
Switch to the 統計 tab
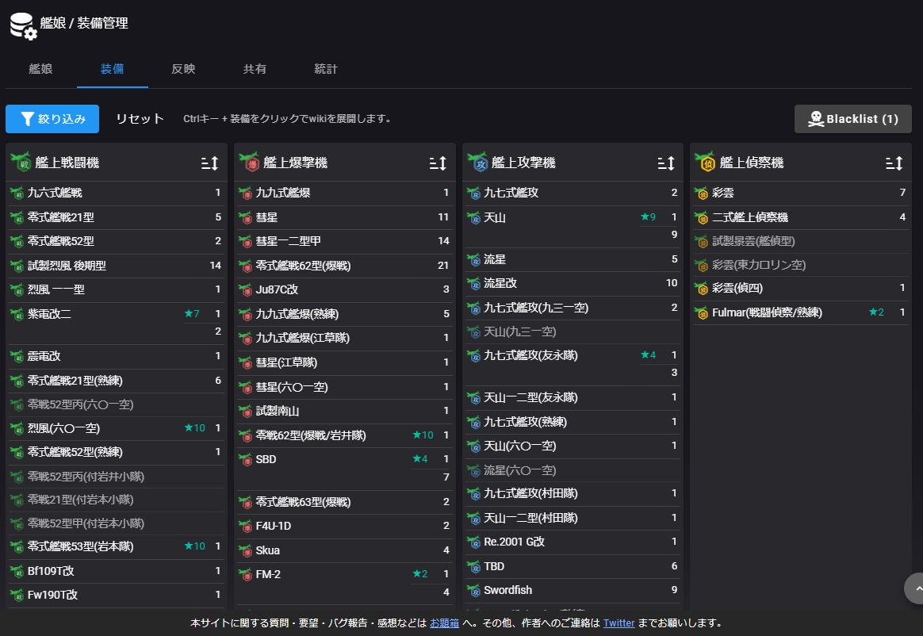point(326,69)
